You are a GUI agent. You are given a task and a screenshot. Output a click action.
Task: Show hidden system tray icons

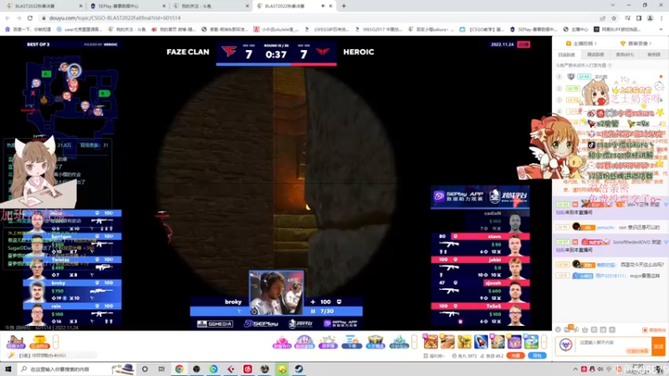click(575, 369)
